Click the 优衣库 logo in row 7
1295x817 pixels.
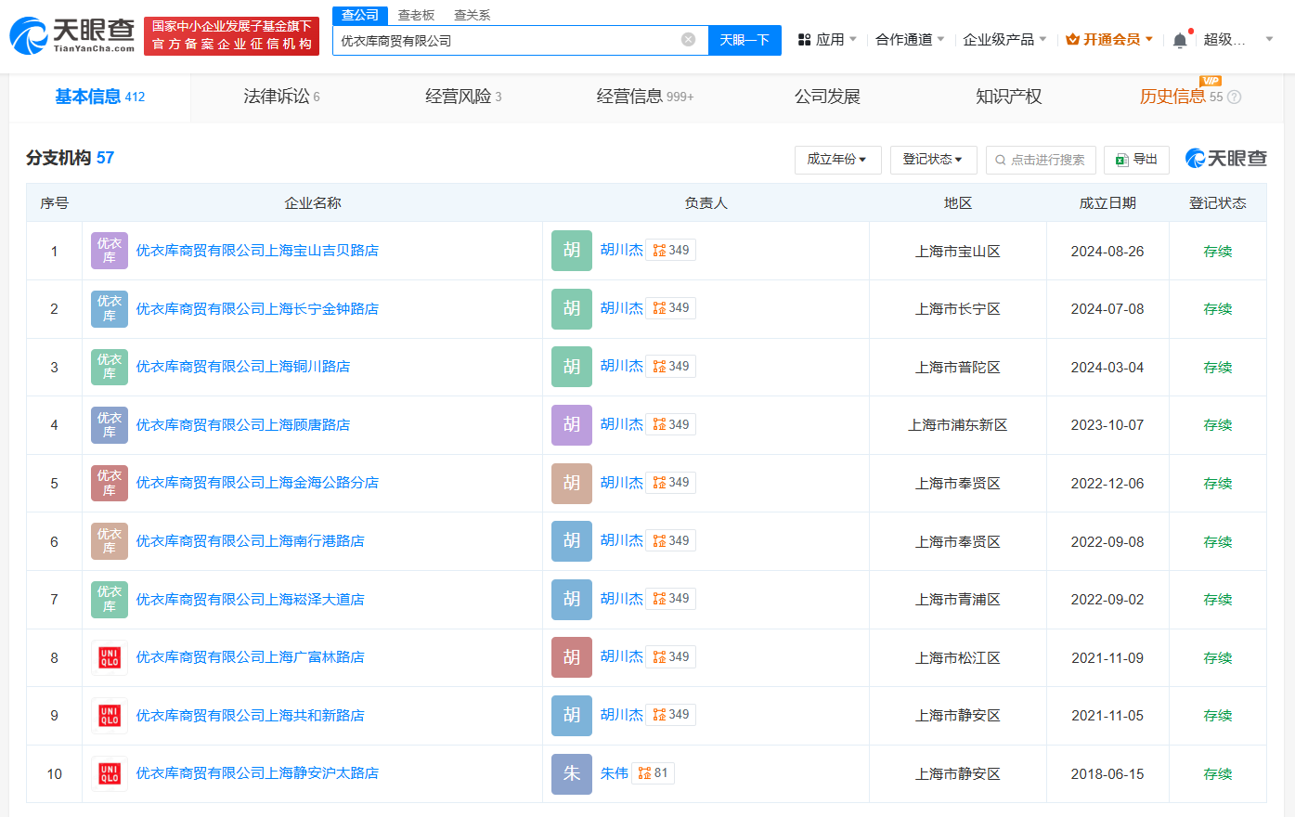110,599
